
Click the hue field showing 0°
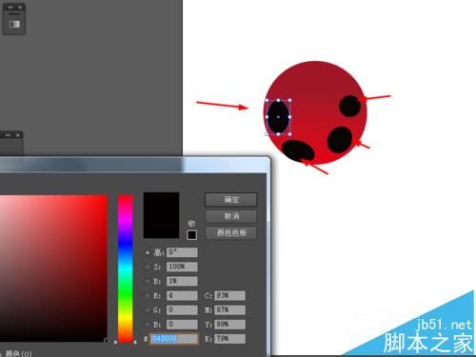(x=182, y=252)
